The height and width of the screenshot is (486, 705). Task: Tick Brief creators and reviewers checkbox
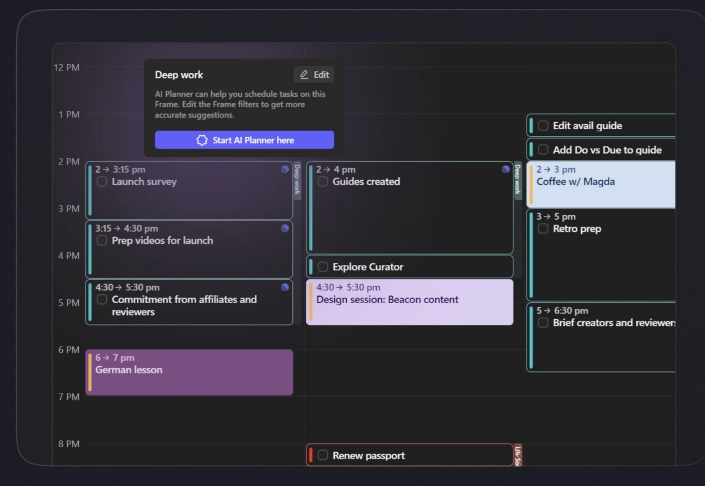(x=543, y=323)
